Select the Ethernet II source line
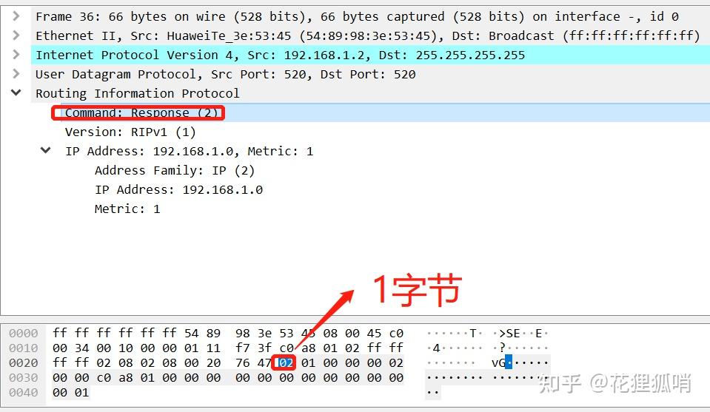 click(x=368, y=36)
